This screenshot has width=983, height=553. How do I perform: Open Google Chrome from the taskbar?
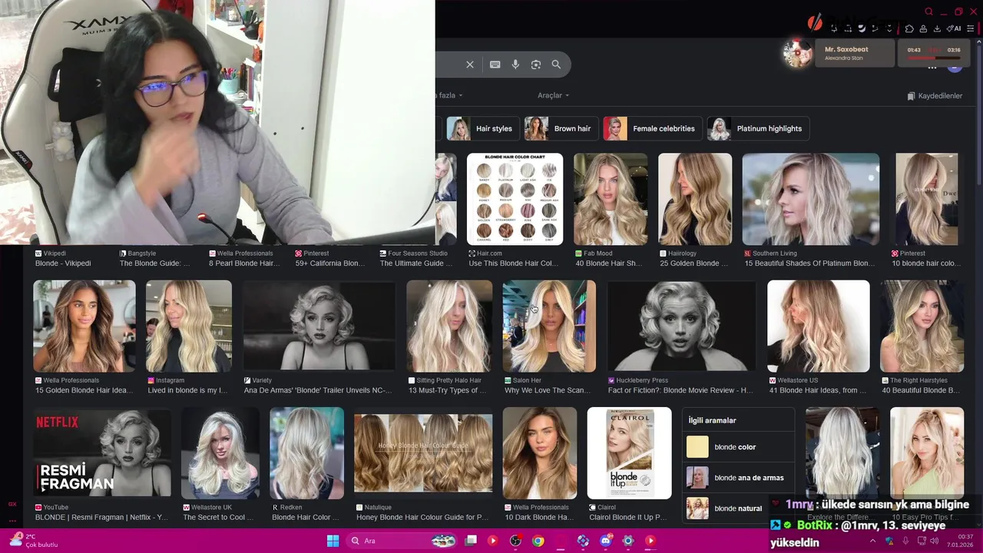point(538,541)
